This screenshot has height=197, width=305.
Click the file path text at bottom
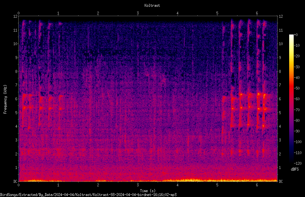point(88,194)
